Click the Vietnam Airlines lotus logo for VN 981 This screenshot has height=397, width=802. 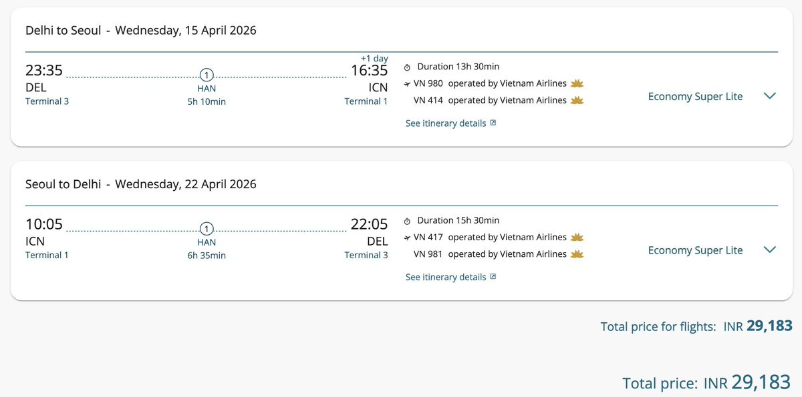click(577, 254)
